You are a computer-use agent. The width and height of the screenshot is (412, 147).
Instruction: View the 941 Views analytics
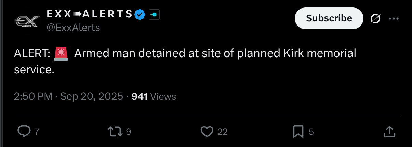154,97
